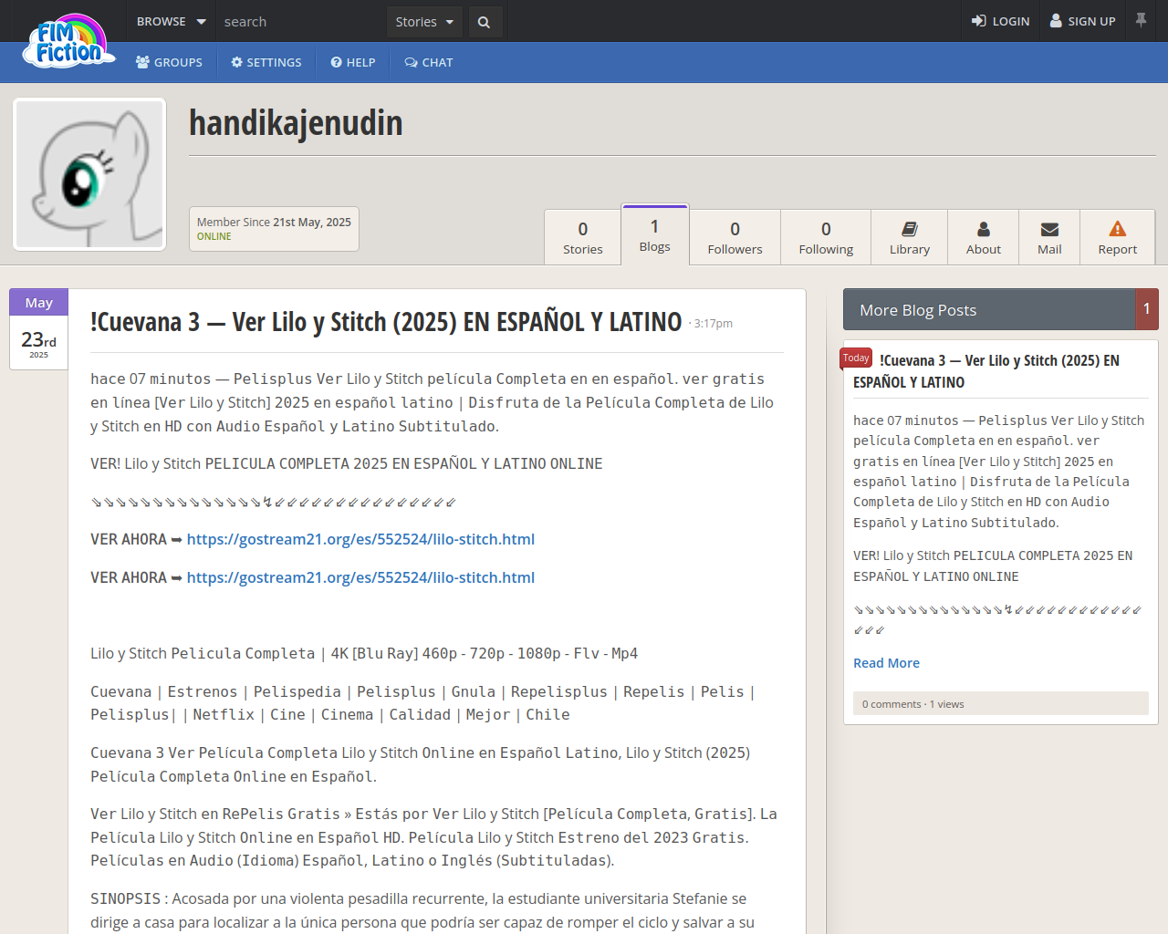Click the magnifying glass search button
The width and height of the screenshot is (1168, 934).
484,22
